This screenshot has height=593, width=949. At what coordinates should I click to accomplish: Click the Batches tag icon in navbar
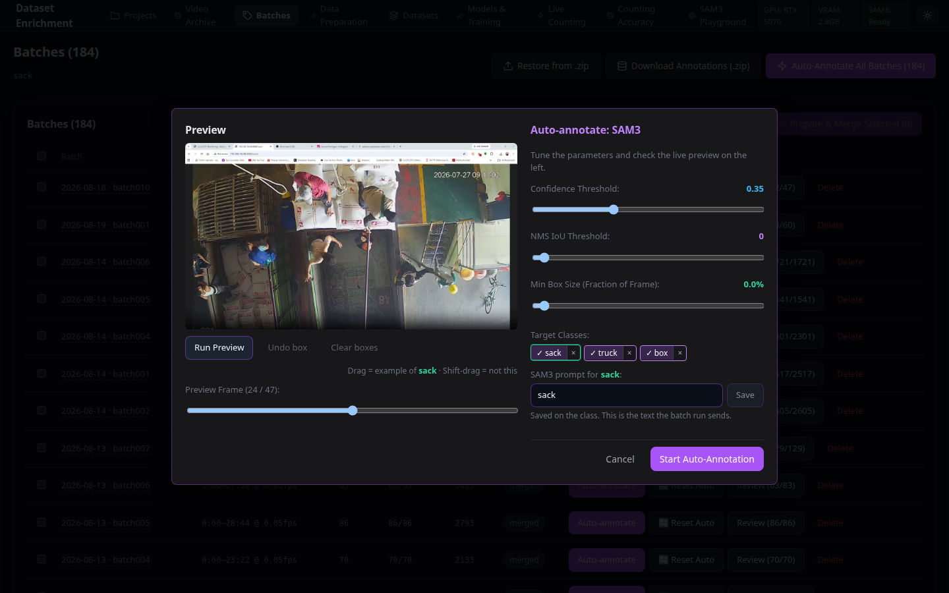[247, 15]
